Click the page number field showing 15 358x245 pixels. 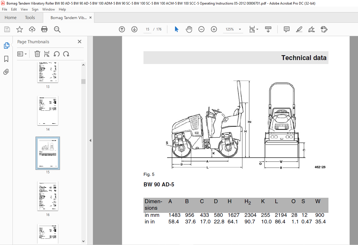point(147,29)
